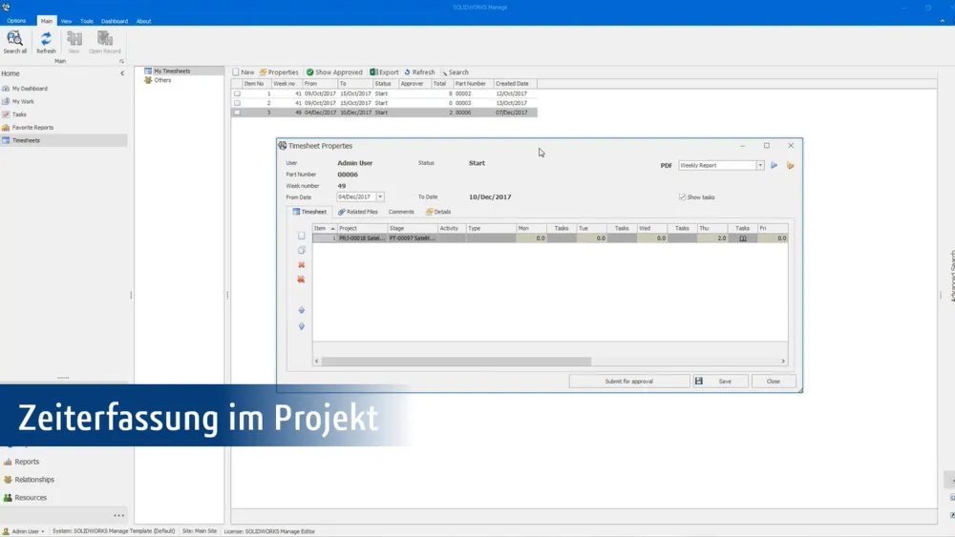Select Timesheets in the sidebar

(x=63, y=140)
